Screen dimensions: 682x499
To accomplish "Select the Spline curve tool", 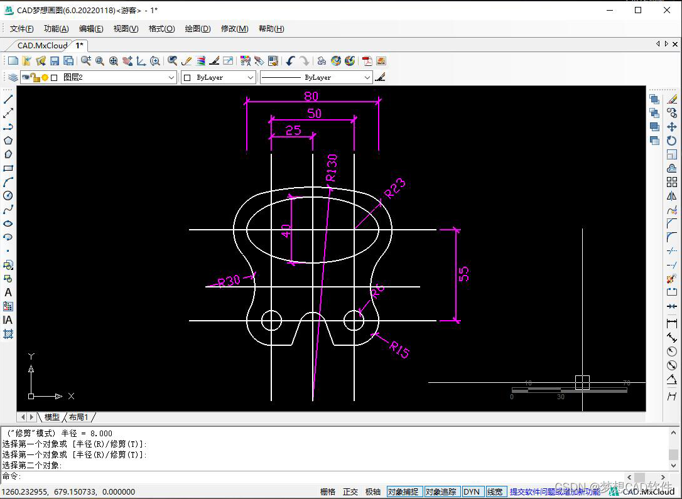I will pos(8,210).
